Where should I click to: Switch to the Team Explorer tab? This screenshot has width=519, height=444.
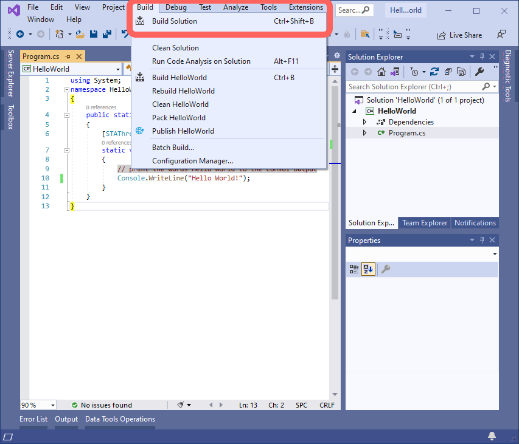tap(424, 223)
